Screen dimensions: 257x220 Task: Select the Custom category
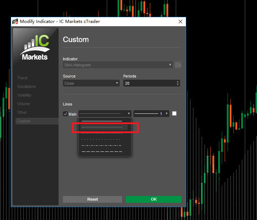click(x=37, y=121)
